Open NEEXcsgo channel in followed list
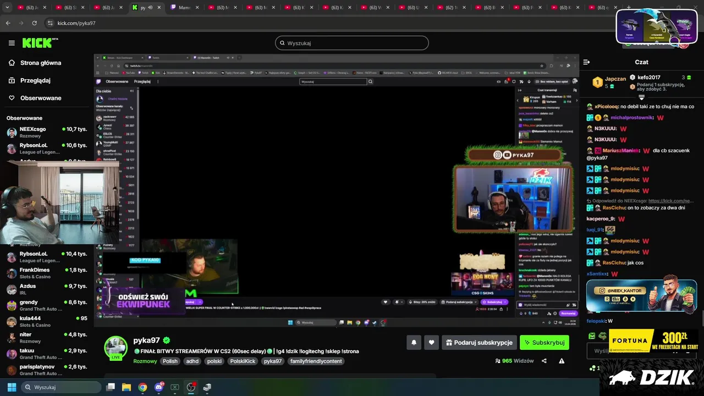Image resolution: width=704 pixels, height=396 pixels. coord(47,132)
